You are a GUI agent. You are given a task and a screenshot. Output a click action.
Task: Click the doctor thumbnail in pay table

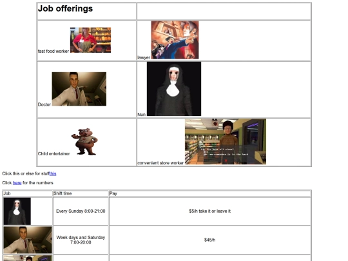(28, 240)
